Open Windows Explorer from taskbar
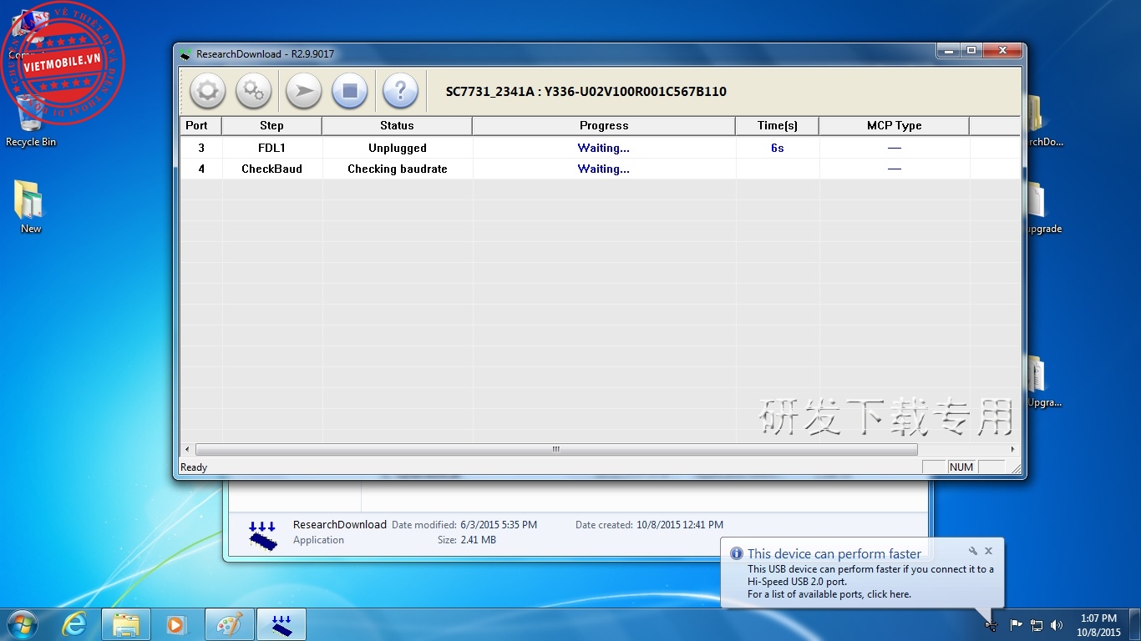 (x=126, y=624)
